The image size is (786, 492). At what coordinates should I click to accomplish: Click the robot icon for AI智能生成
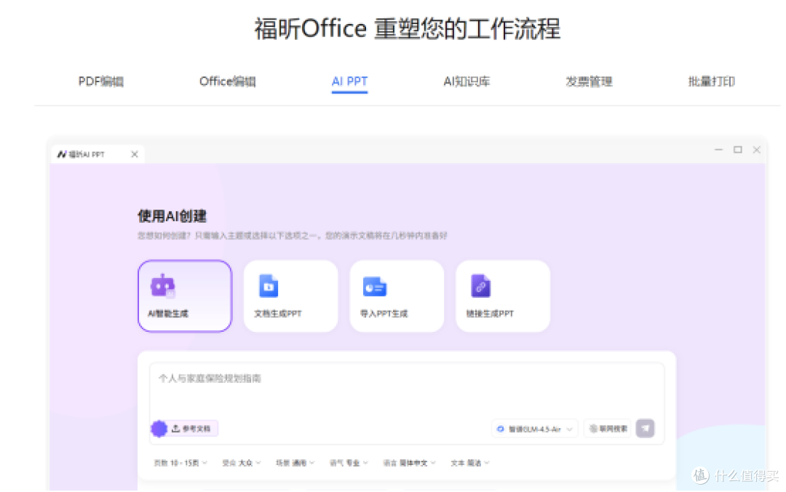[x=163, y=286]
